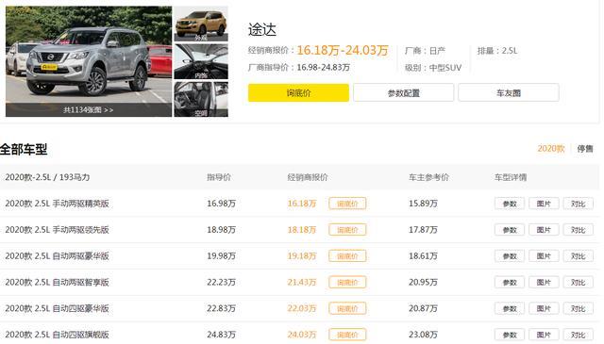Screen dimensions: 604x344
Task: Open 参数 for 手动两驱领先版
Action: pos(510,230)
